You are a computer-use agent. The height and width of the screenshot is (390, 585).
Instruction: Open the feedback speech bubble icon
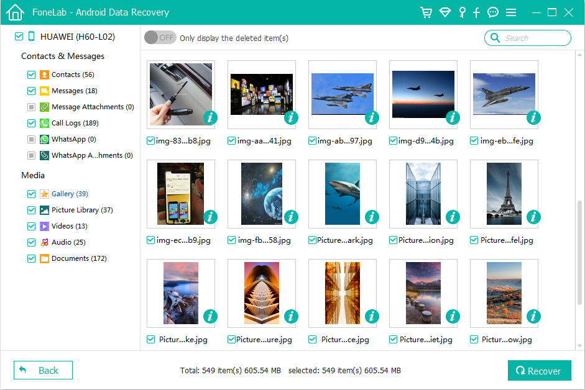click(492, 12)
